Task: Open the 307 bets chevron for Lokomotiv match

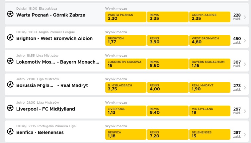Action: click(245, 64)
